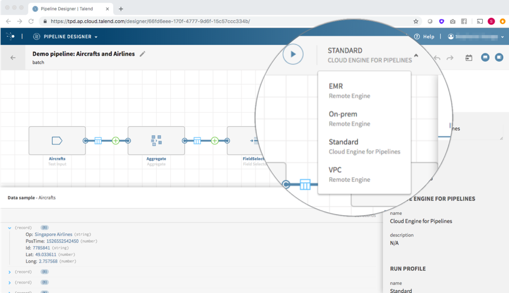The image size is (509, 293).
Task: Choose Standard Cloud Engine for Pipelines
Action: click(x=364, y=146)
